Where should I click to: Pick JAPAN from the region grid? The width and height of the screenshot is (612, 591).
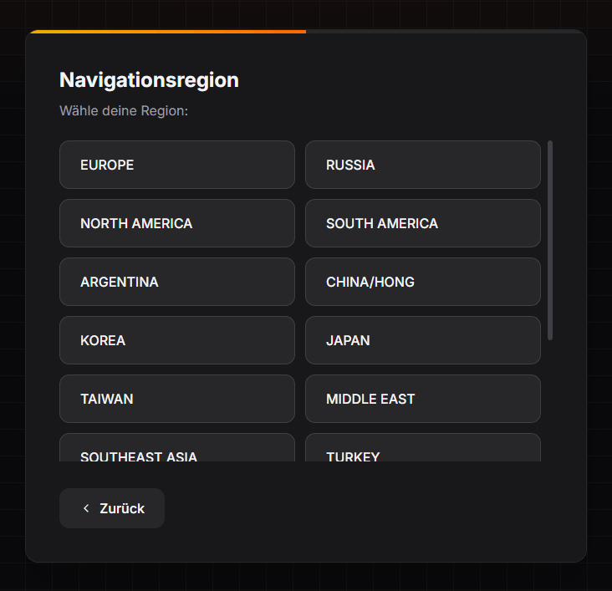(422, 340)
